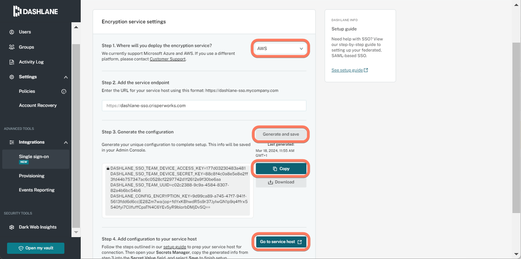521x259 pixels.
Task: Open the See setup guide link
Action: 347,70
